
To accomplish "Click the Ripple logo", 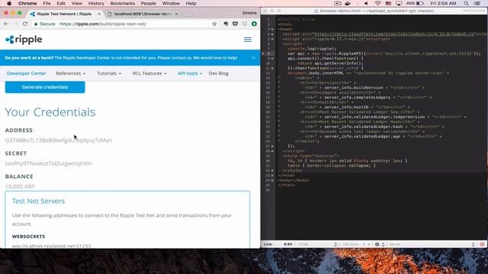I will click(x=24, y=40).
